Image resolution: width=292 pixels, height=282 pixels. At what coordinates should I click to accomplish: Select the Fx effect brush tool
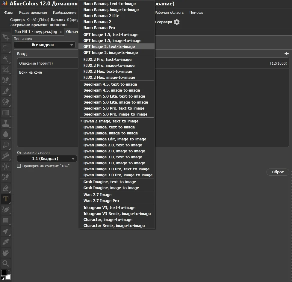click(6, 177)
